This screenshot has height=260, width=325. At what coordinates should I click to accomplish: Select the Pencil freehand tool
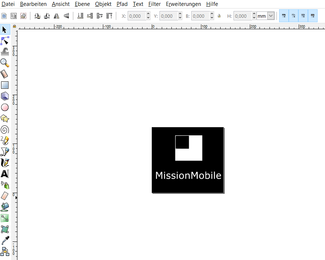point(4,141)
